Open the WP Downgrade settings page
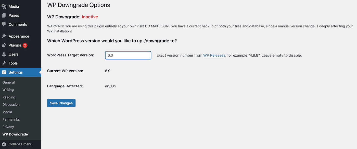The height and width of the screenshot is (149, 357). (x=15, y=134)
